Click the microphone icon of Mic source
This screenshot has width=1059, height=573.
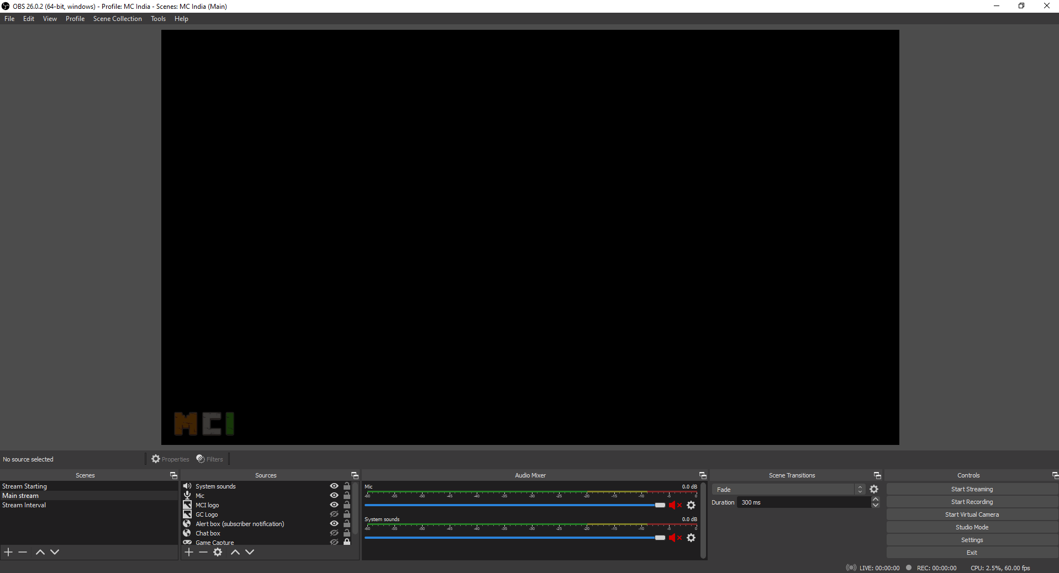[187, 495]
